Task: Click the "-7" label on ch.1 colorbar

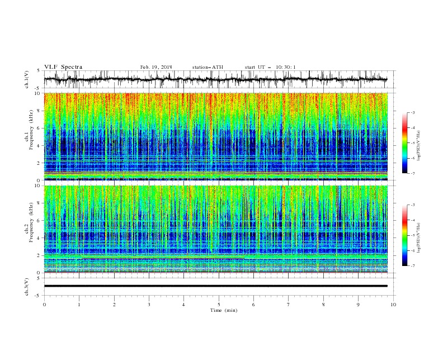Action: click(x=413, y=173)
